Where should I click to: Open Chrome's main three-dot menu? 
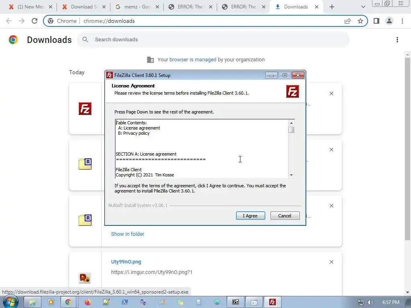tap(402, 21)
